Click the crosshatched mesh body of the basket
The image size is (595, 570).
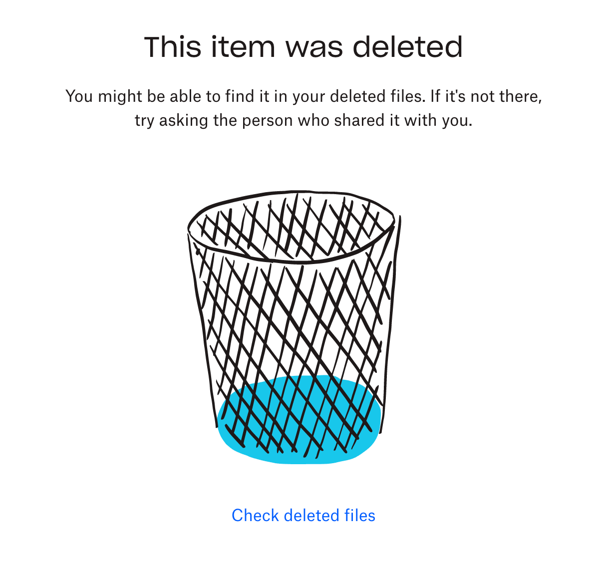(295, 324)
